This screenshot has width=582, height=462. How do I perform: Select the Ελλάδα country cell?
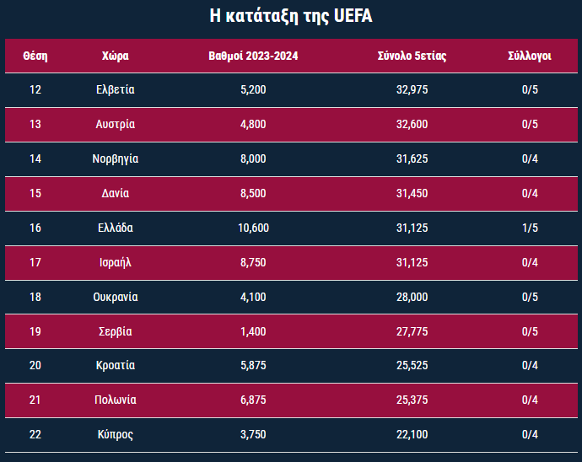point(116,228)
